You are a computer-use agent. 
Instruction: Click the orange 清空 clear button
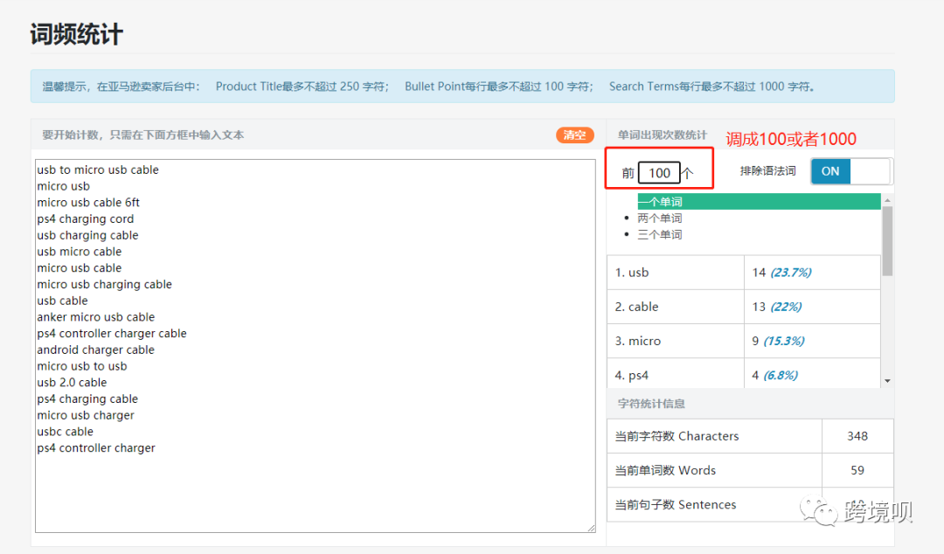[x=574, y=135]
